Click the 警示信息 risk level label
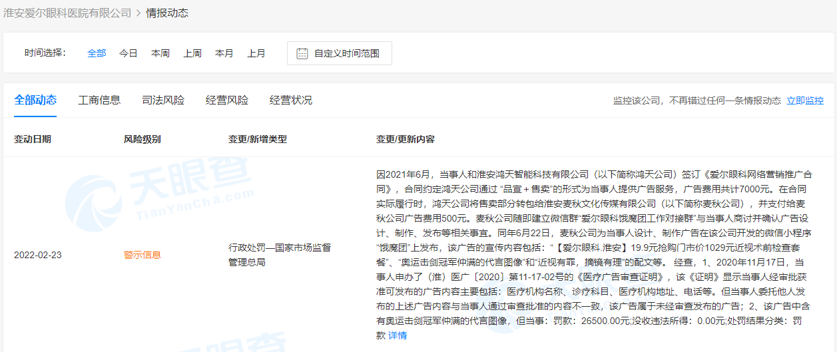Viewport: 837px width, 352px height. point(142,255)
